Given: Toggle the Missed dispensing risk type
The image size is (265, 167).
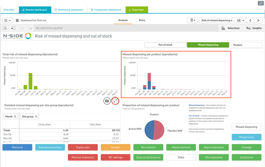Looking at the screenshot, I should pyautogui.click(x=208, y=45).
